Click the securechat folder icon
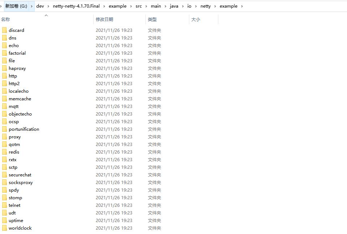 [4, 175]
